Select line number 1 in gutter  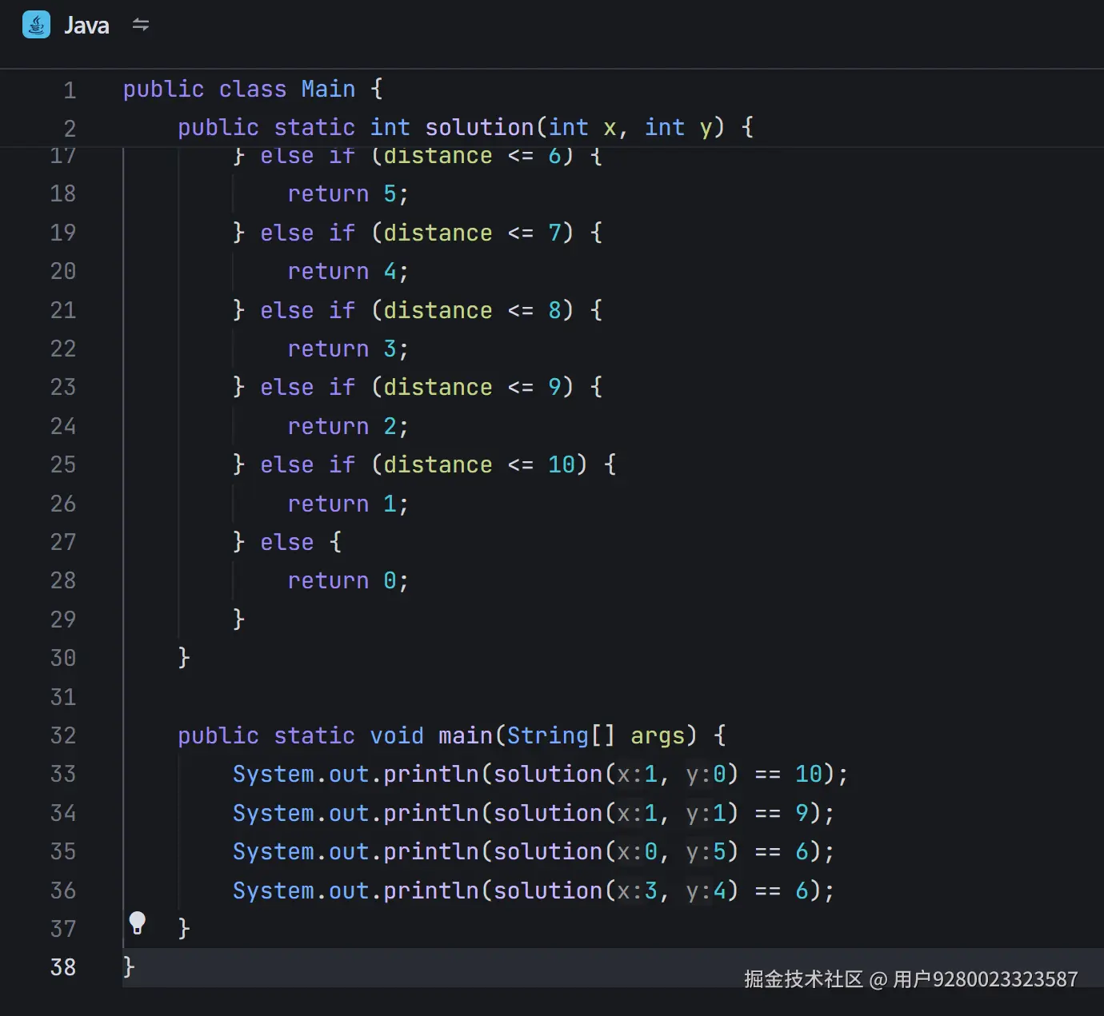(70, 90)
